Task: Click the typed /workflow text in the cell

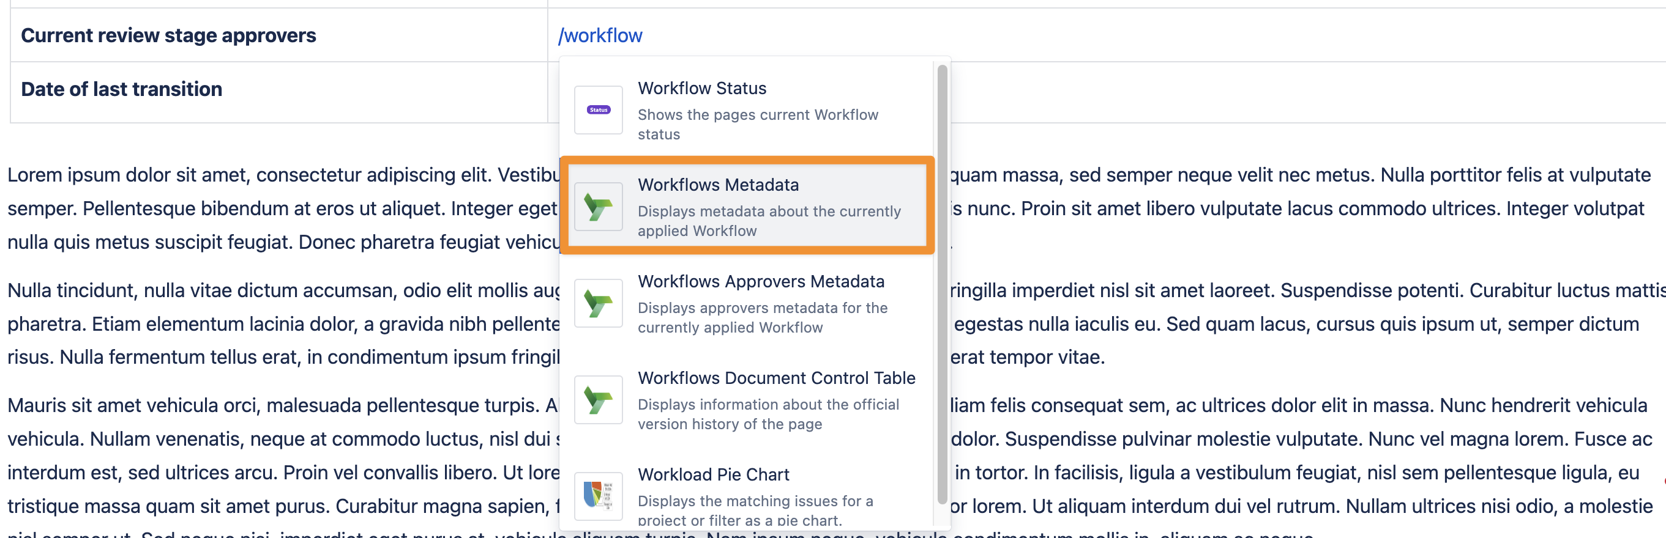Action: 600,35
